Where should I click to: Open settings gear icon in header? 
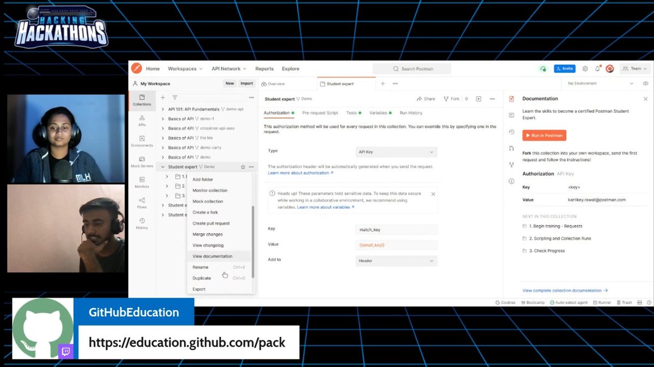pos(585,69)
